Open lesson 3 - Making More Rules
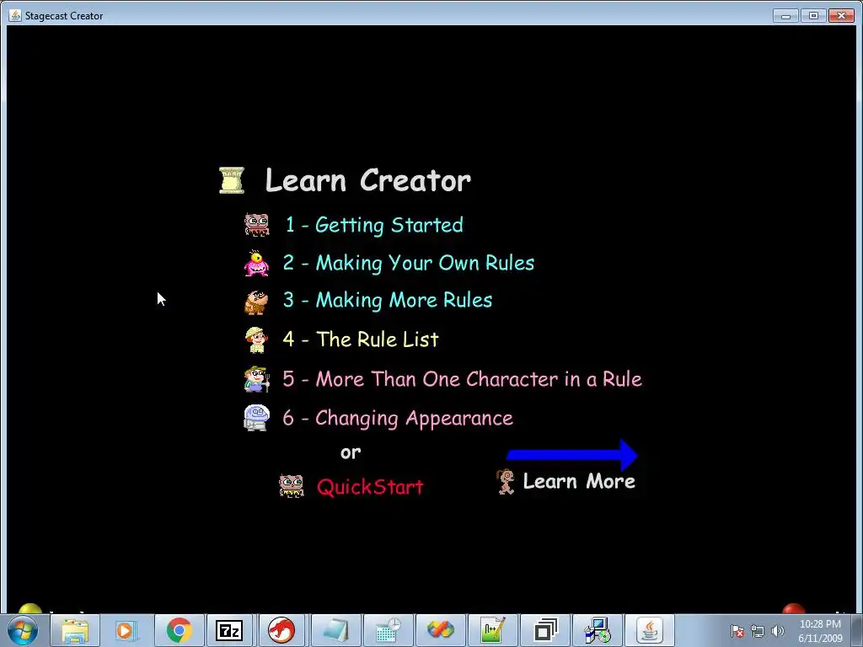863x647 pixels. (388, 301)
